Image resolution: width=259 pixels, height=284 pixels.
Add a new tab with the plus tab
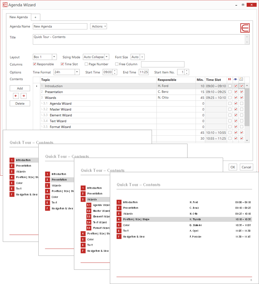(35, 17)
